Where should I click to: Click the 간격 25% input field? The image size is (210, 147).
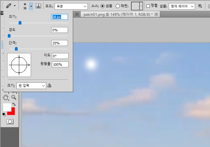[60, 43]
